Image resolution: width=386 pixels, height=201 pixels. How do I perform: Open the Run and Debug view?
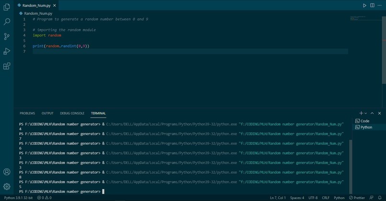click(x=7, y=51)
